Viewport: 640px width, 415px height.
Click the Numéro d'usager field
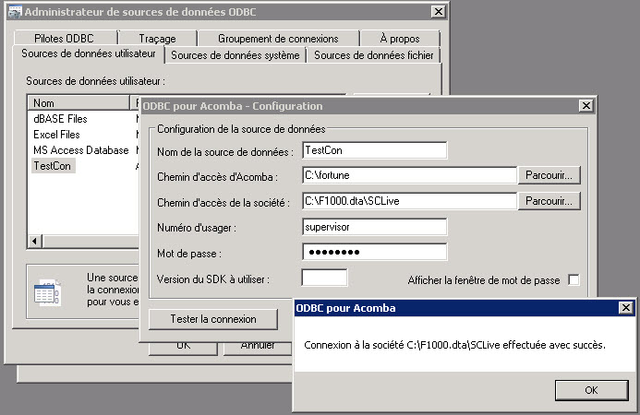(375, 227)
